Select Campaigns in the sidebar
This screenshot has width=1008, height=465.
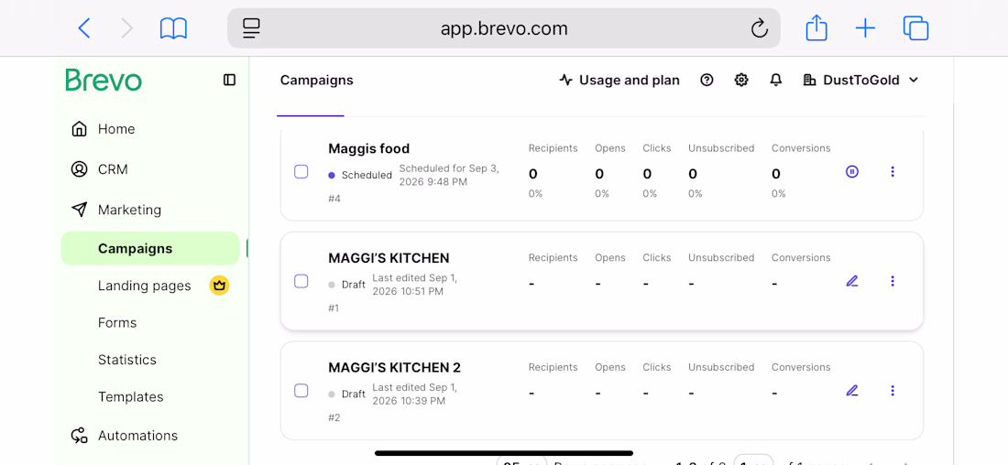pyautogui.click(x=150, y=249)
